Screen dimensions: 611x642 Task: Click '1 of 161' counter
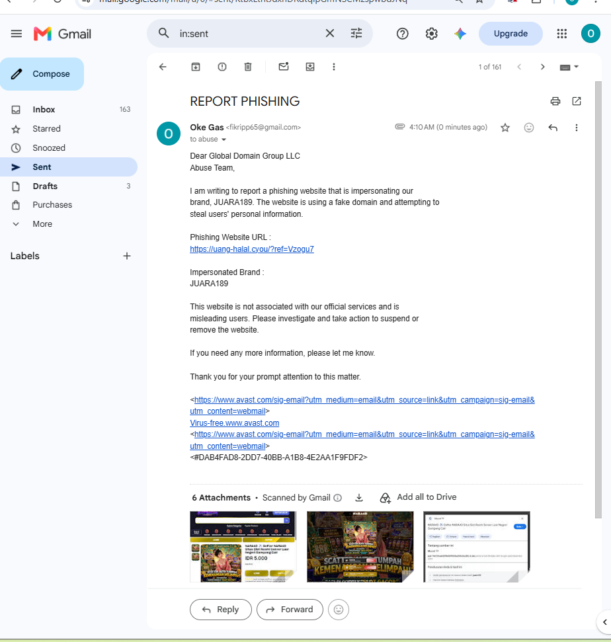click(490, 67)
